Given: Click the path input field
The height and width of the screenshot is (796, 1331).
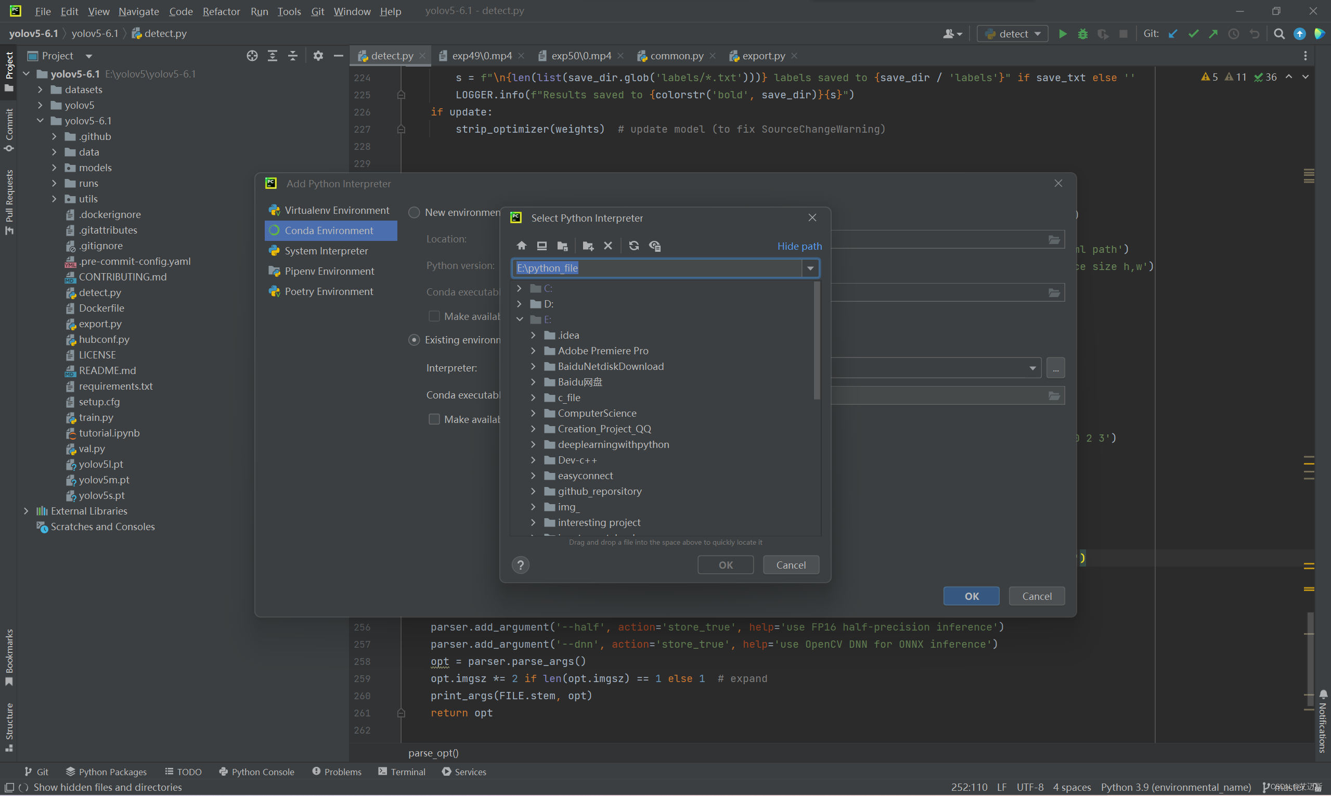Looking at the screenshot, I should tap(657, 268).
